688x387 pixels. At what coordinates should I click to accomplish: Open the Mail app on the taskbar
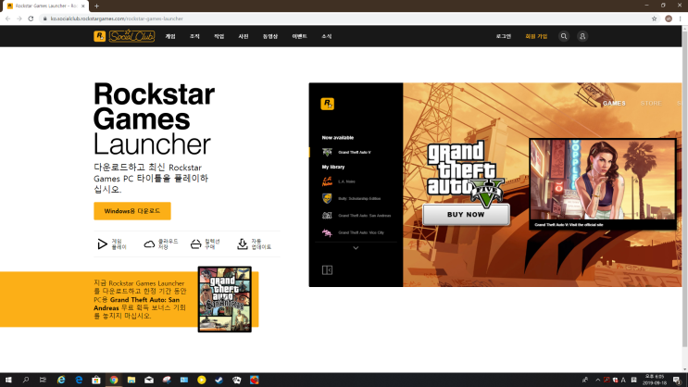[x=149, y=380]
